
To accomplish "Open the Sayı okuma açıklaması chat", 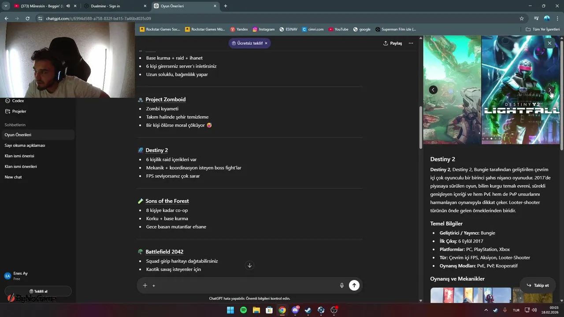I will click(37, 145).
